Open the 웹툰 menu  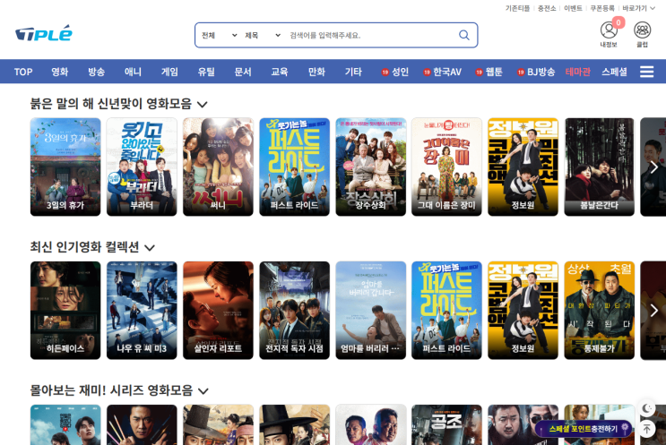click(x=489, y=72)
